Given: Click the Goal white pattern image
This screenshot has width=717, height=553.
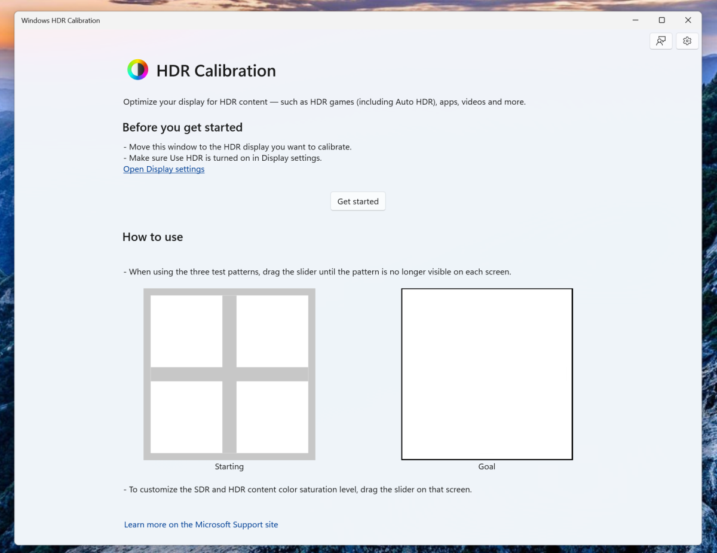Looking at the screenshot, I should pos(487,374).
